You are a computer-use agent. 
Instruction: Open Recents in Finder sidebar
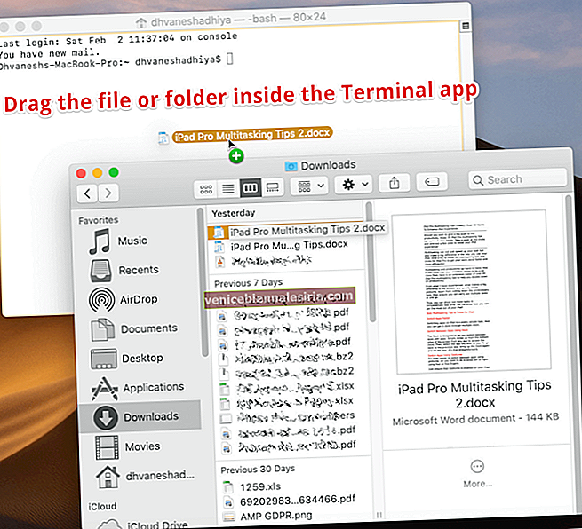[x=124, y=270]
